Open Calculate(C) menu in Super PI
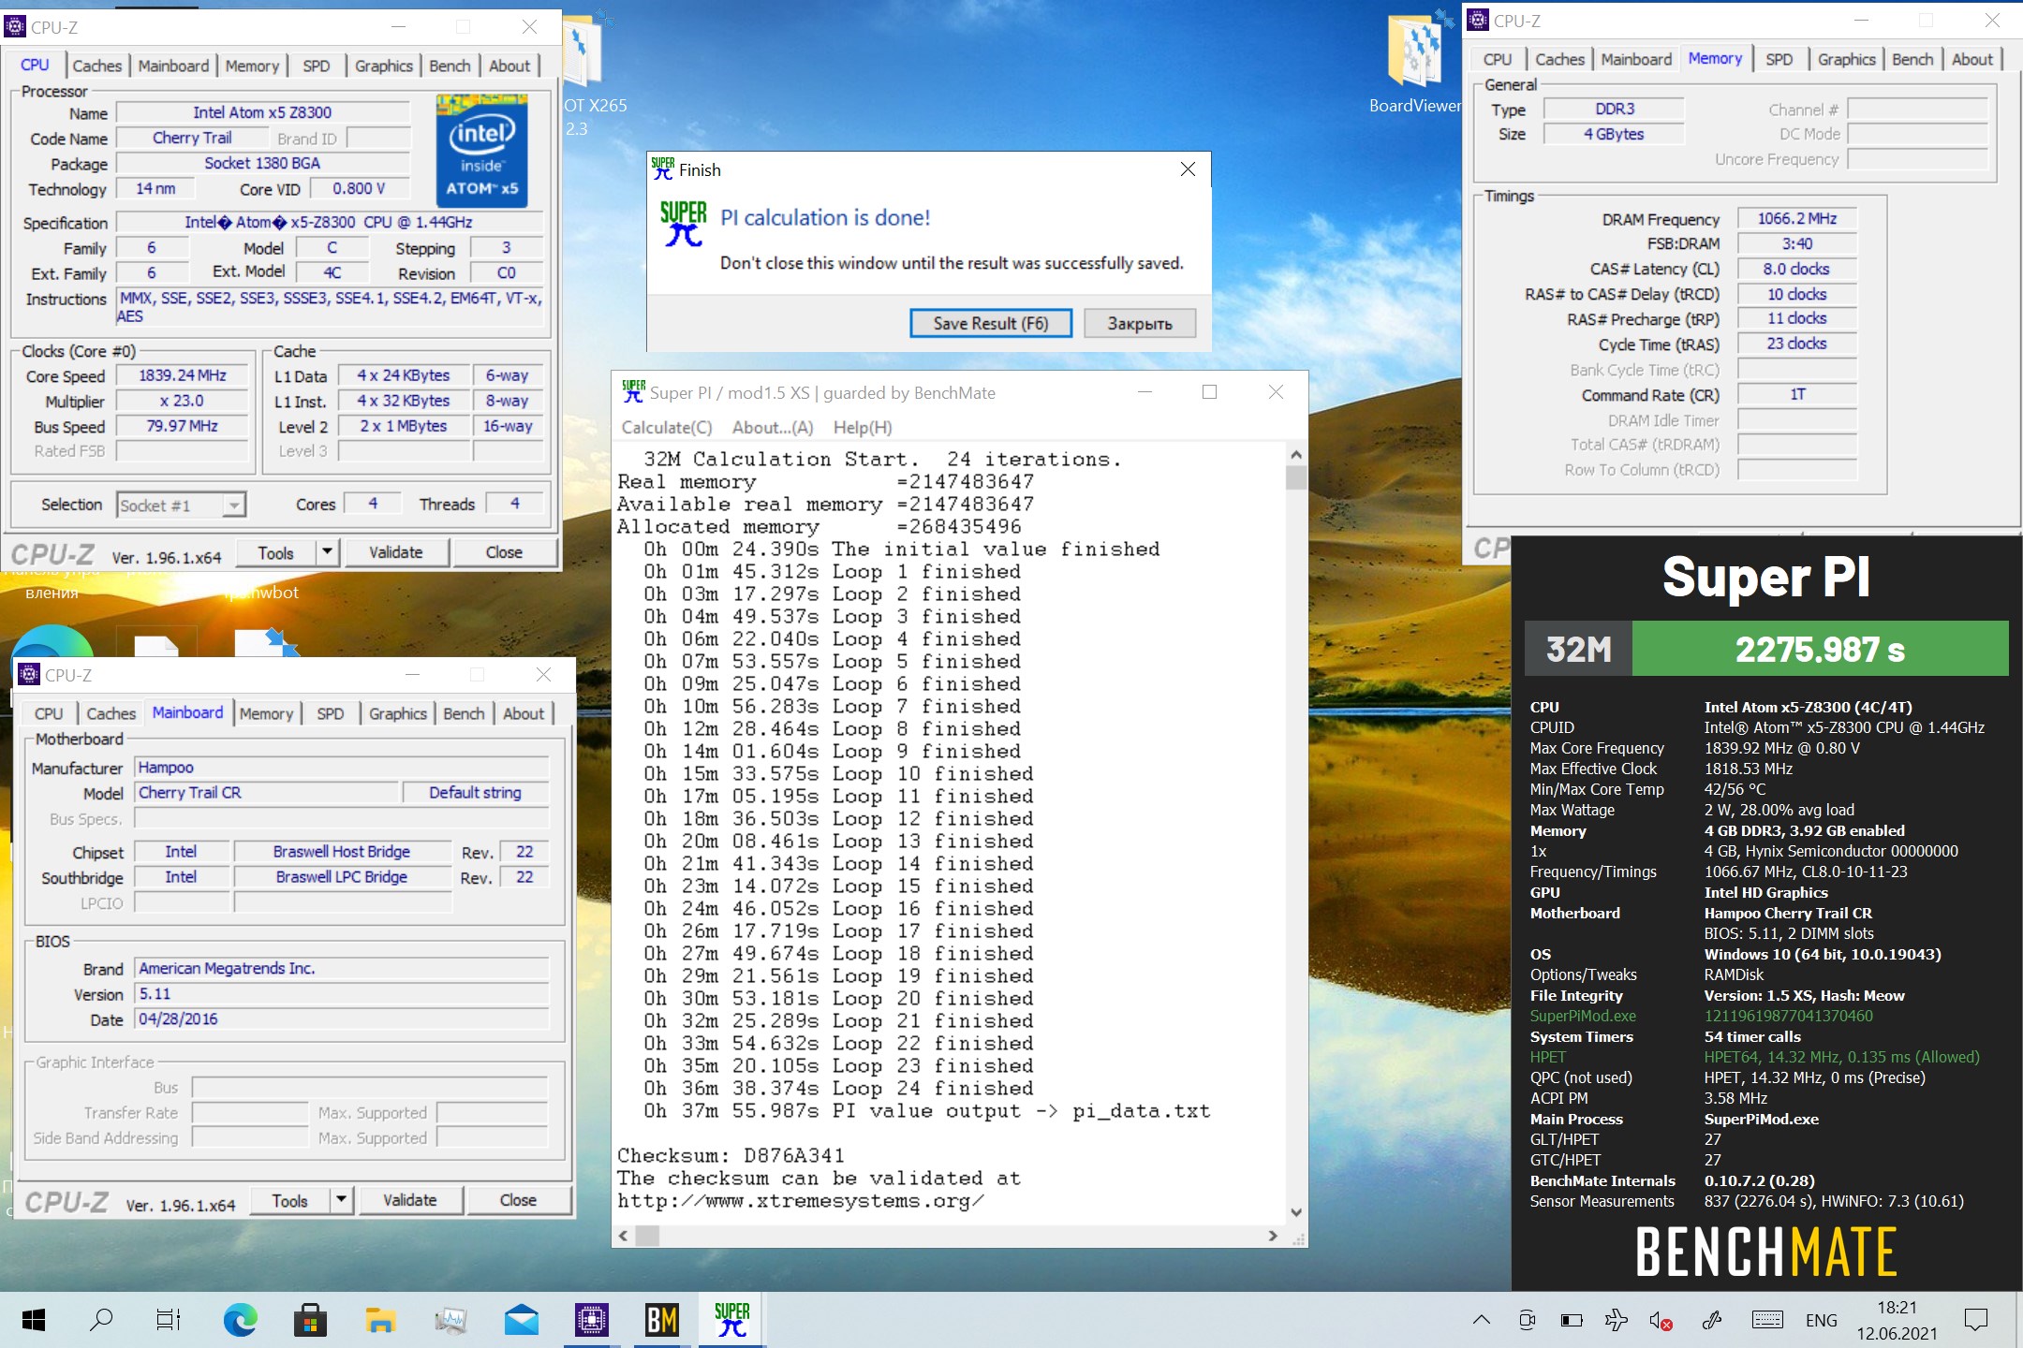 pos(667,427)
